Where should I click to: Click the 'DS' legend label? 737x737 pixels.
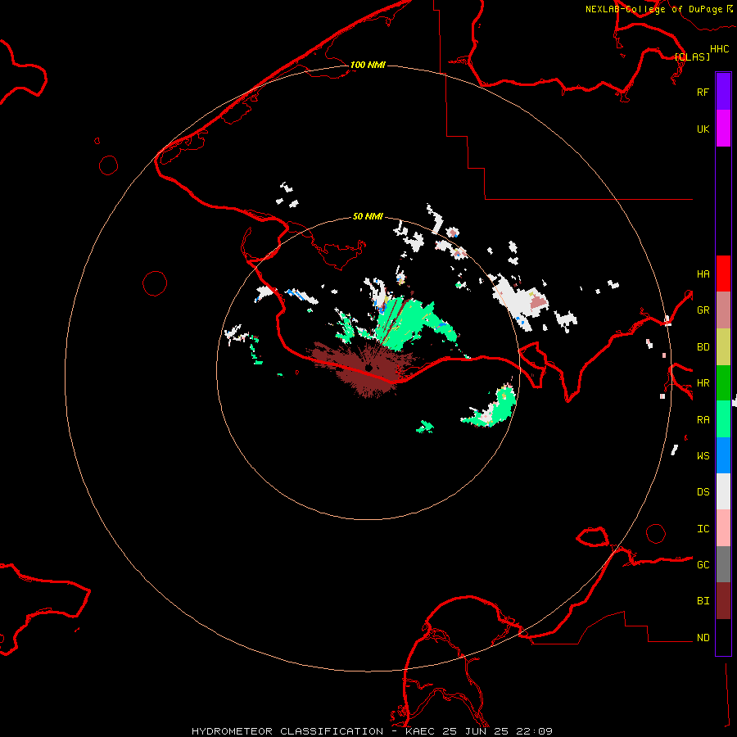(703, 491)
